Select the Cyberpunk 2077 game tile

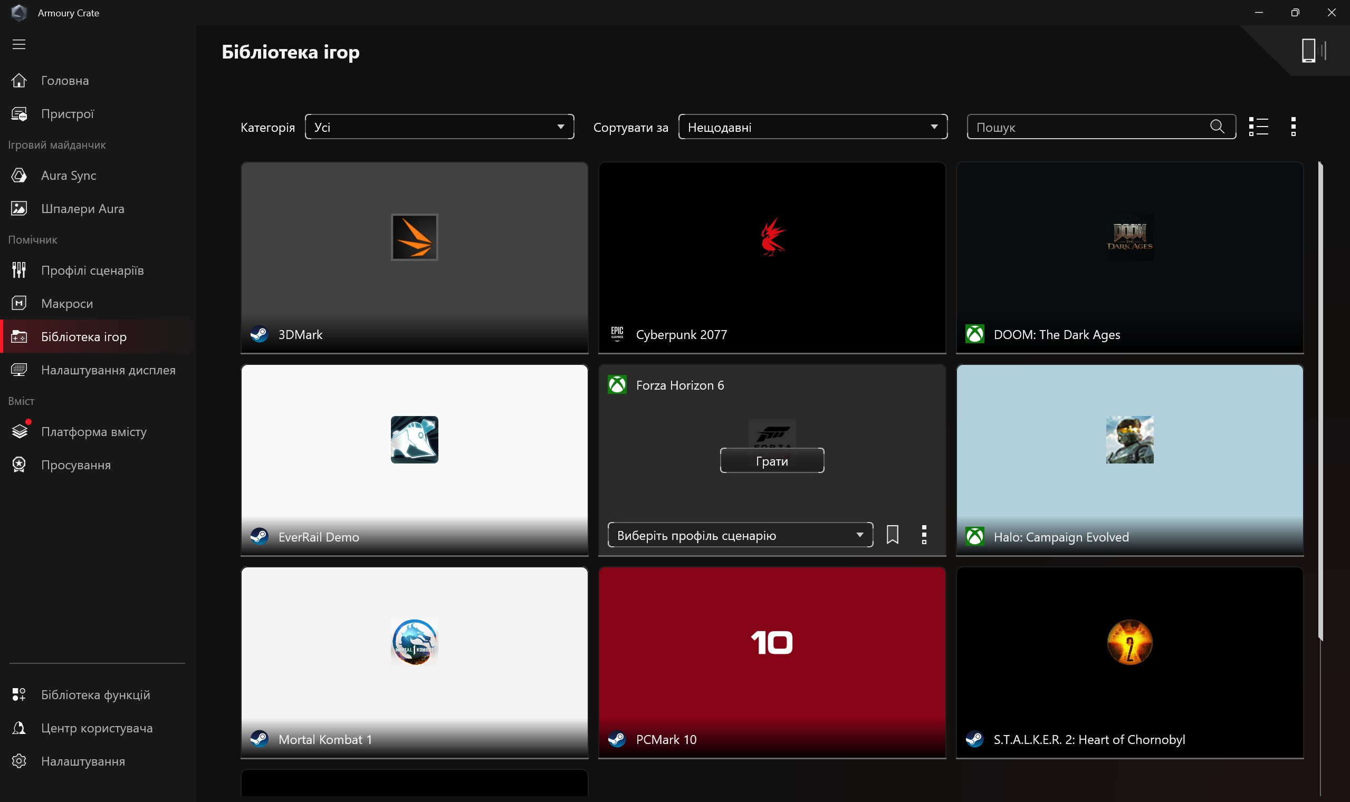[772, 258]
